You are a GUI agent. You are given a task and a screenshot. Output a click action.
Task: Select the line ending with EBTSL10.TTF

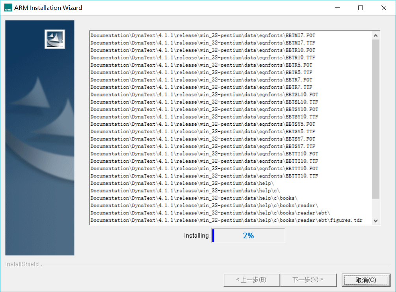pos(205,102)
